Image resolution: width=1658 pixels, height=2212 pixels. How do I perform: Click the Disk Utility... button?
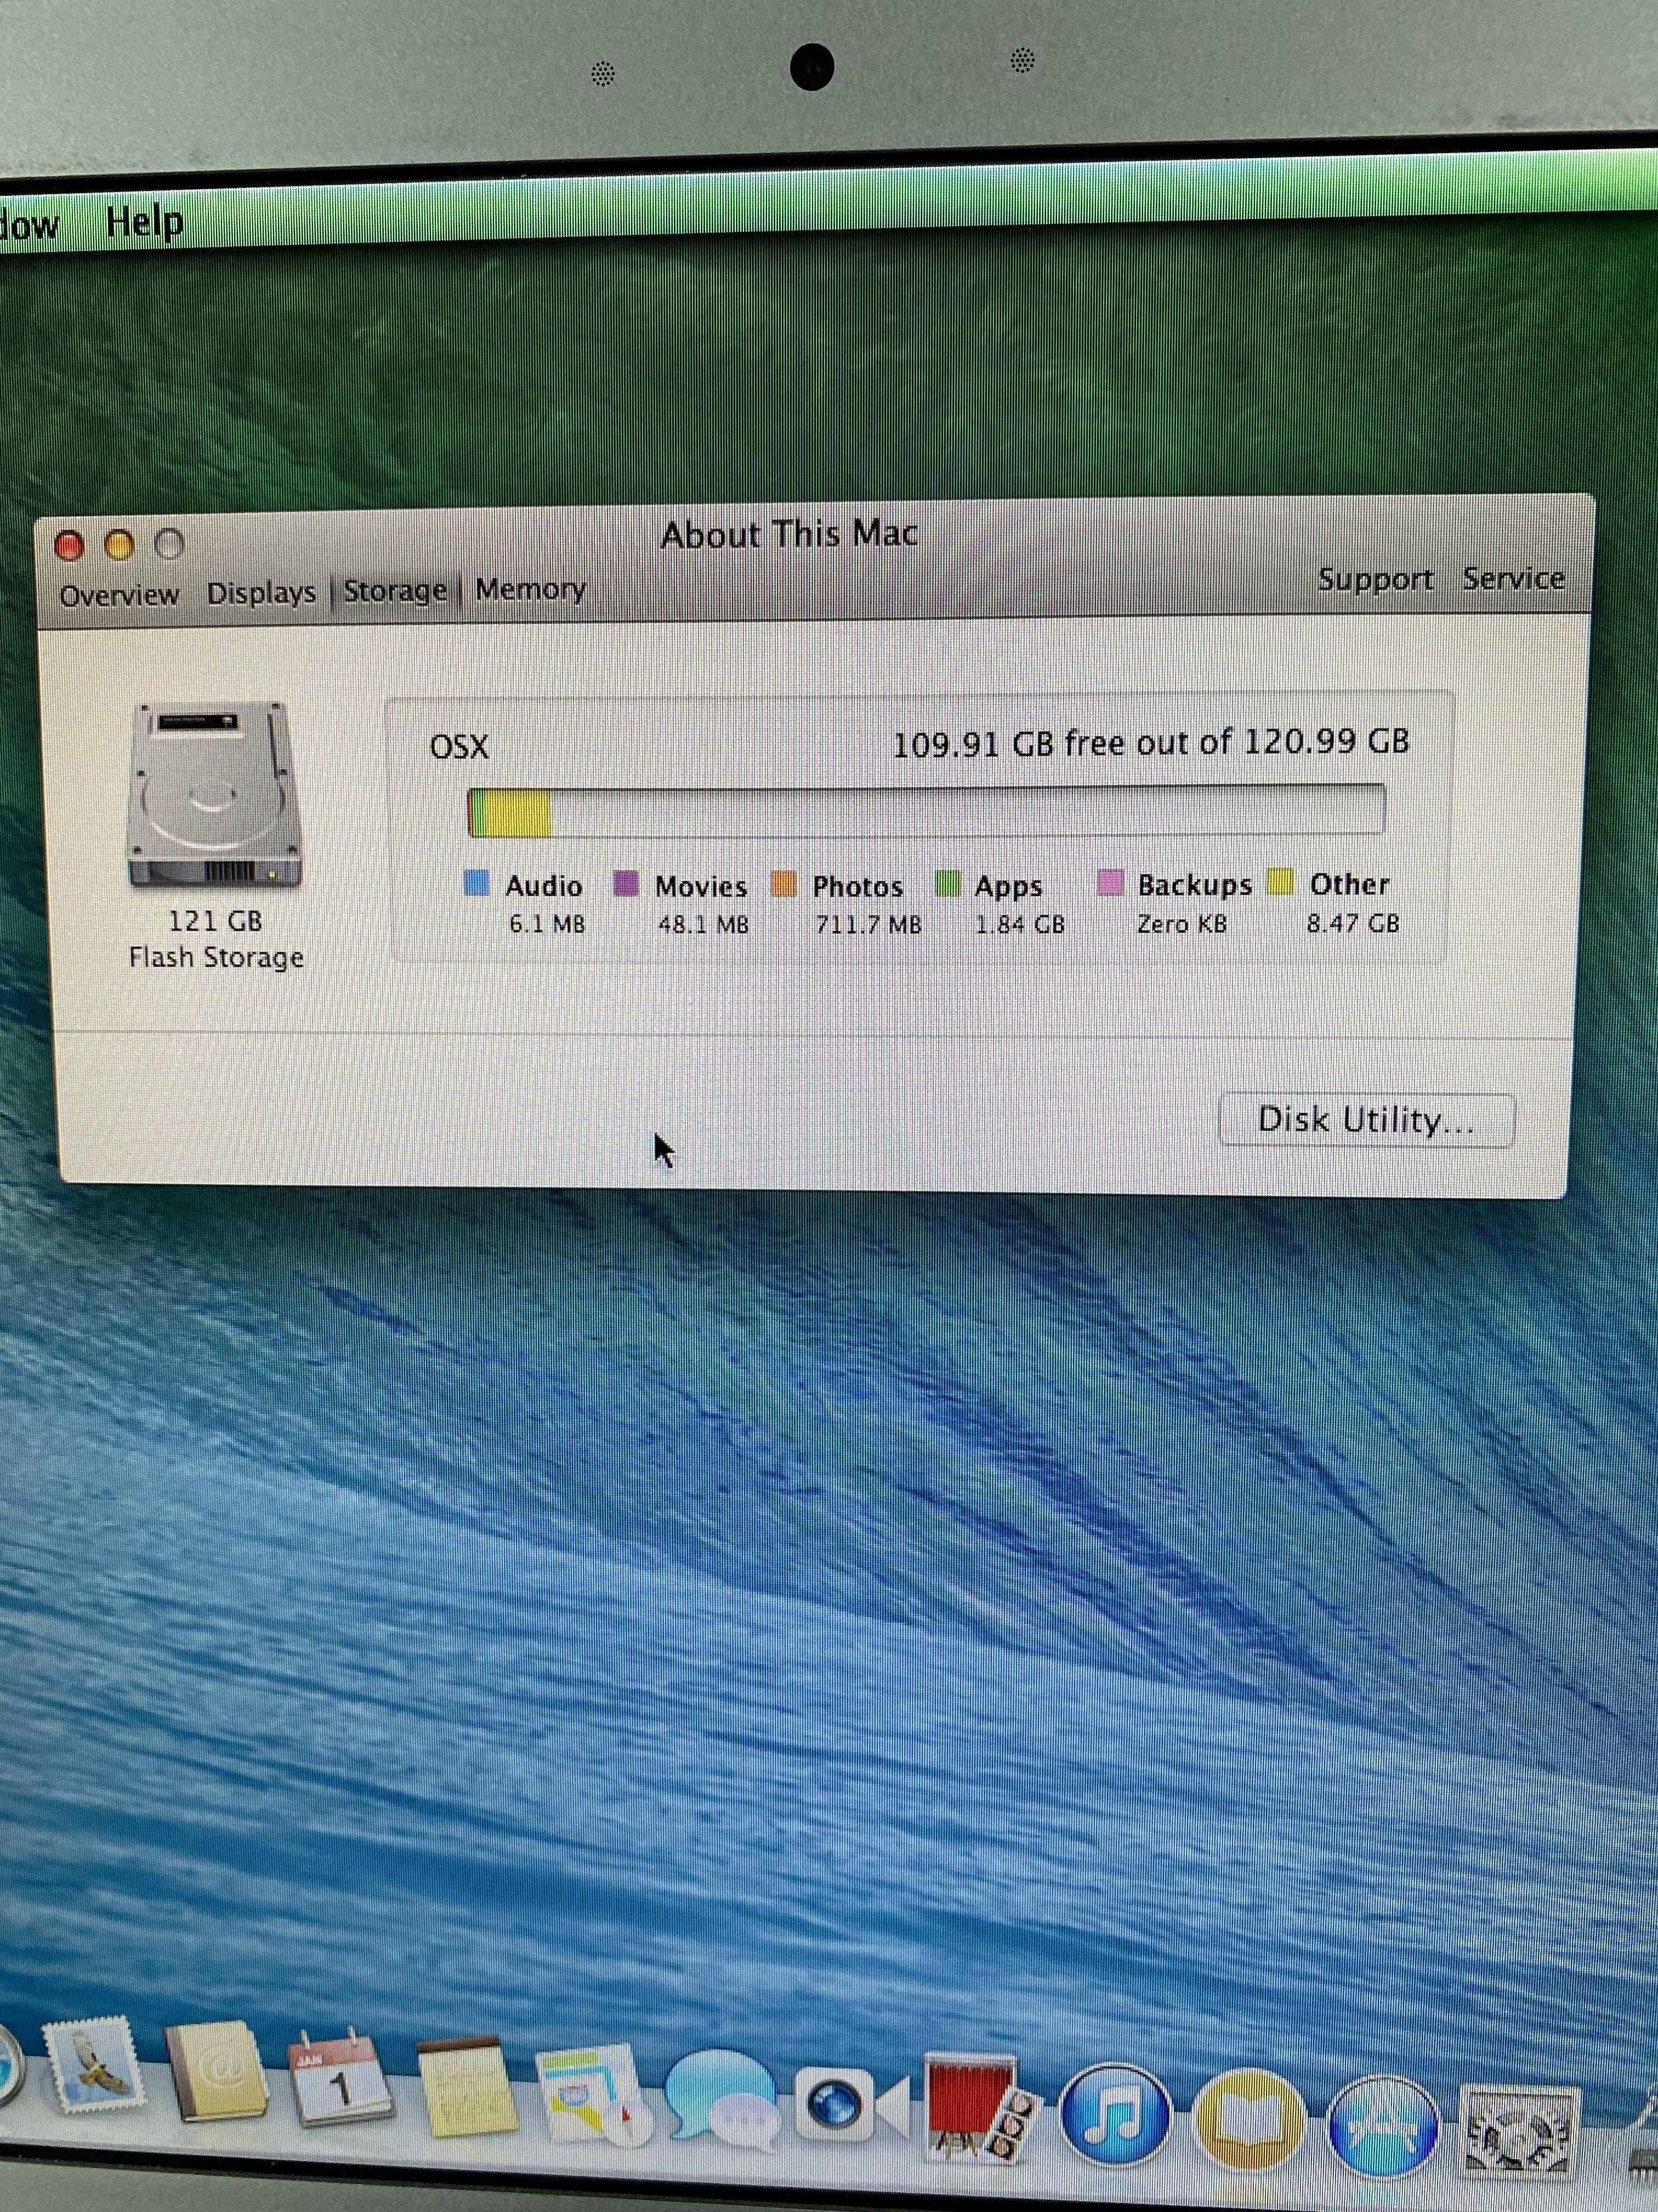pyautogui.click(x=1367, y=1120)
